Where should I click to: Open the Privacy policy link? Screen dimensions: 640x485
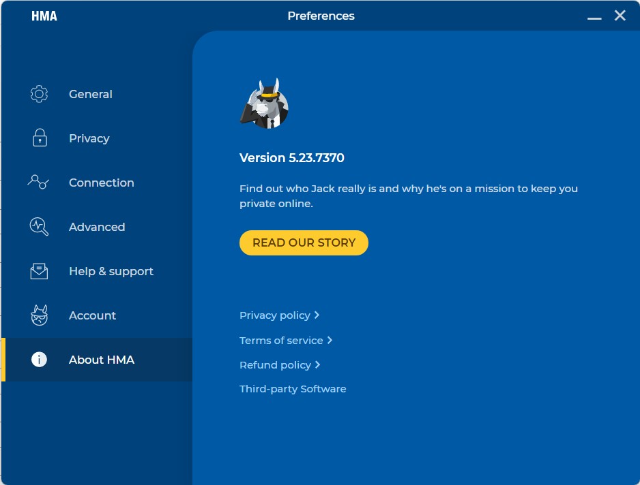(275, 315)
